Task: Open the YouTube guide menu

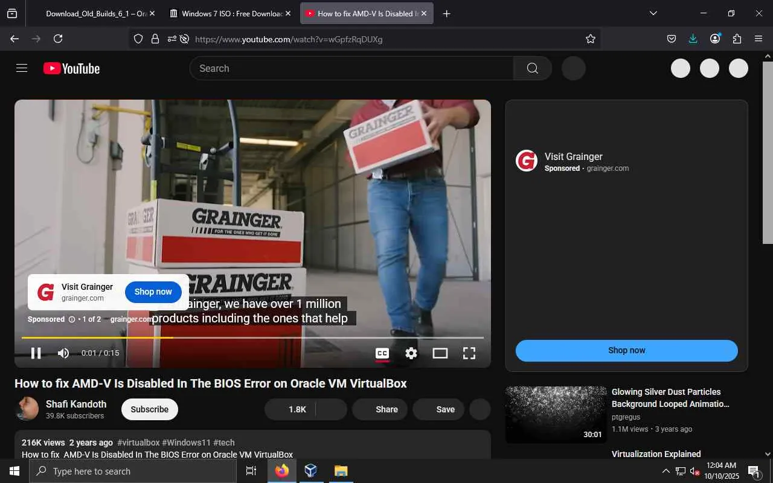Action: [x=22, y=68]
